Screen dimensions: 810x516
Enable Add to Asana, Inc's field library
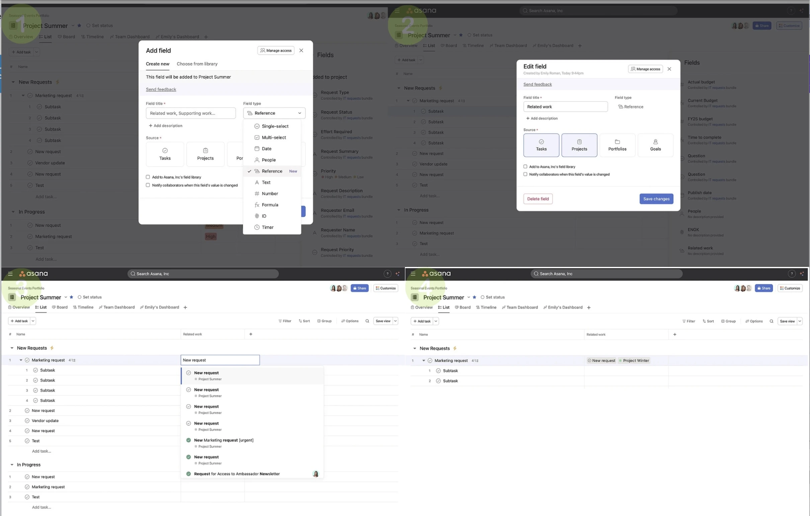(x=148, y=177)
